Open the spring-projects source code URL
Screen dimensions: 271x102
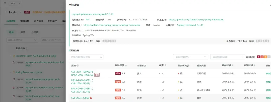coord(112,25)
